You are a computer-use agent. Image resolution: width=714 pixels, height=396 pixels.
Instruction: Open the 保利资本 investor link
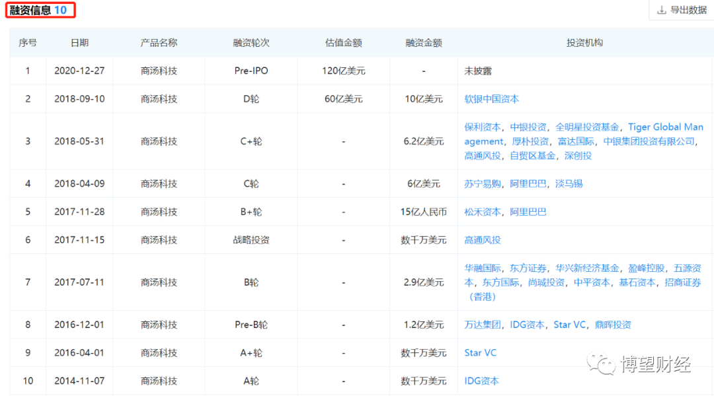482,127
